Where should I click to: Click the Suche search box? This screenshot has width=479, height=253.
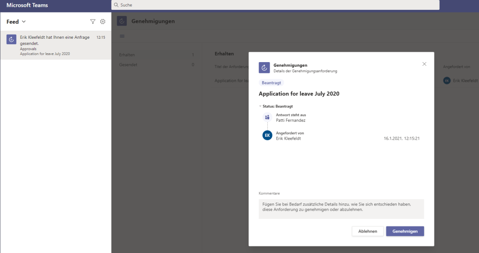coord(275,5)
